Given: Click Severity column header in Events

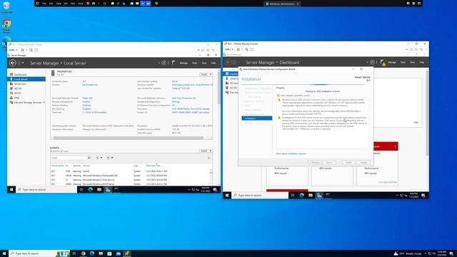Looking at the screenshot, I should point(76,166).
